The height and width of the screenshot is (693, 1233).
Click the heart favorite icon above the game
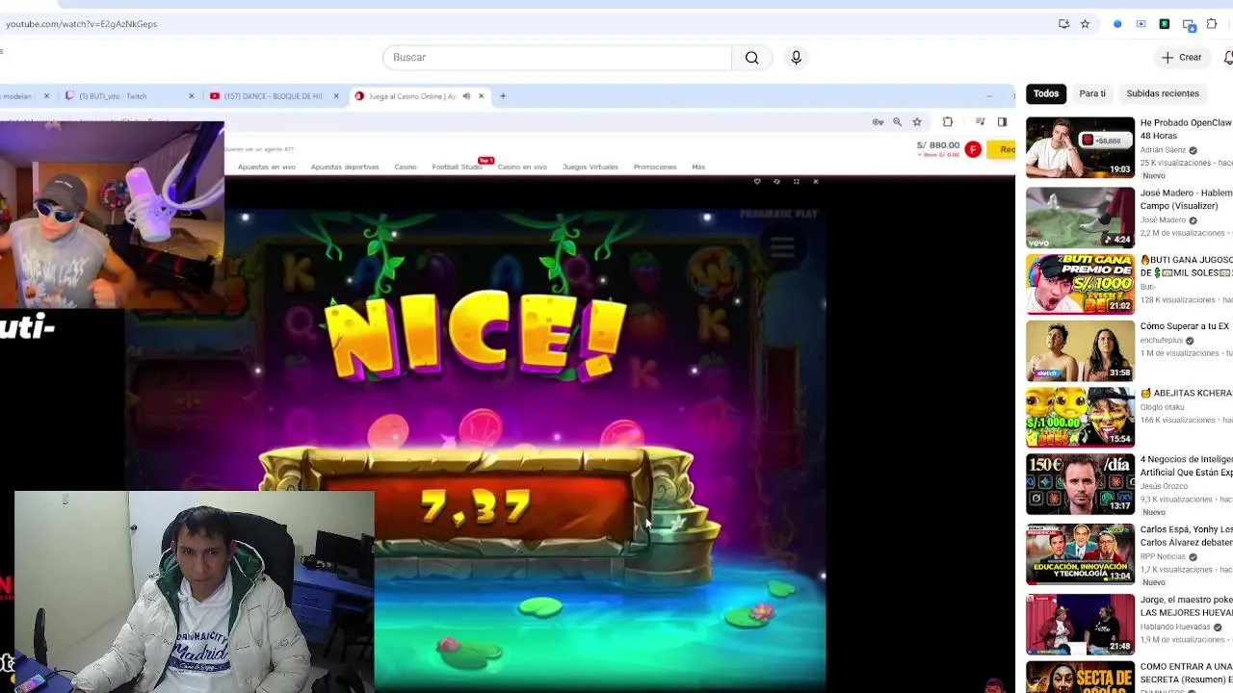(757, 181)
